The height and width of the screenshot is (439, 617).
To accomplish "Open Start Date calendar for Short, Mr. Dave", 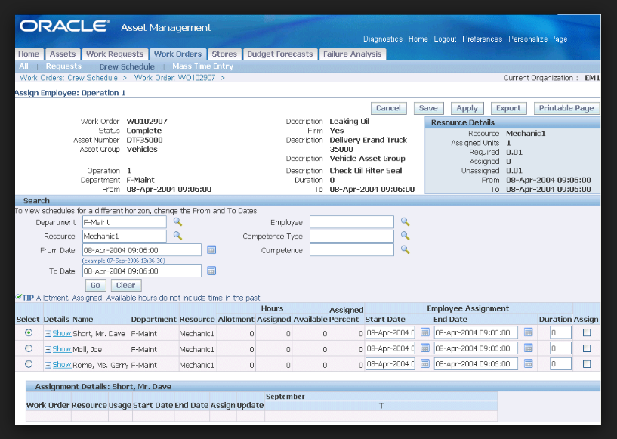I will pos(424,332).
